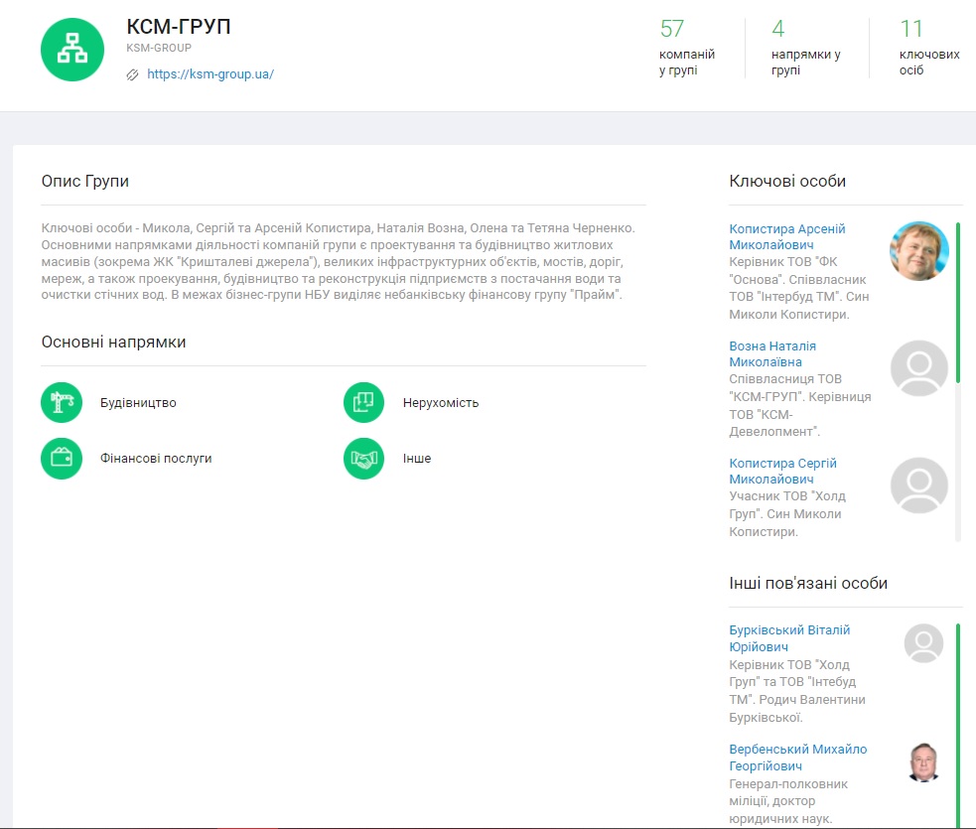976x829 pixels.
Task: Click the Інше handshake icon
Action: click(x=363, y=458)
